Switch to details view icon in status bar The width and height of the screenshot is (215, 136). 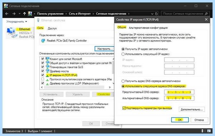coord(204,131)
